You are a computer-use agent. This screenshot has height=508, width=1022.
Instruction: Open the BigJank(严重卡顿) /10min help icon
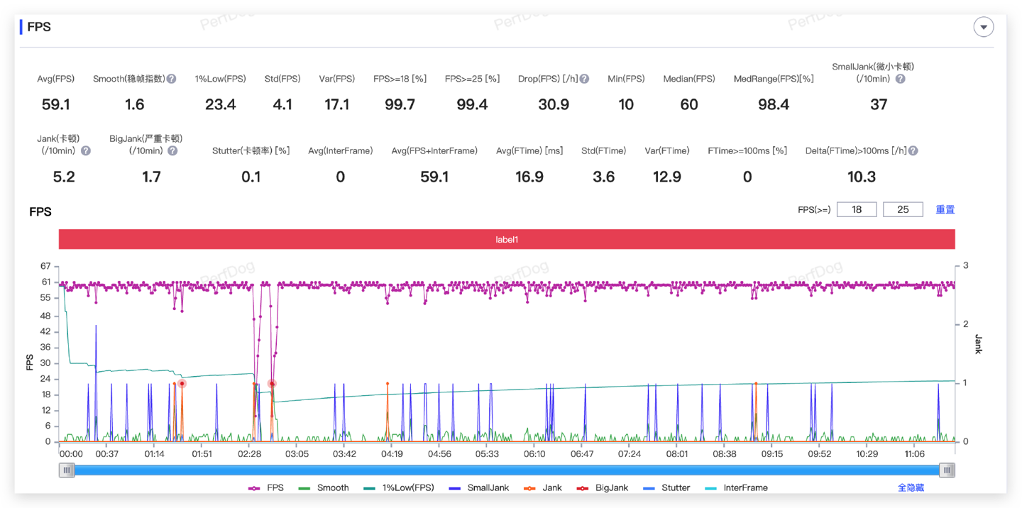[172, 151]
